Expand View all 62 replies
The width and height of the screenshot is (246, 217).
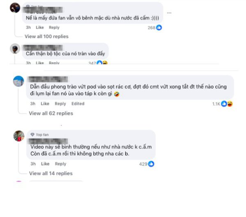(51, 113)
